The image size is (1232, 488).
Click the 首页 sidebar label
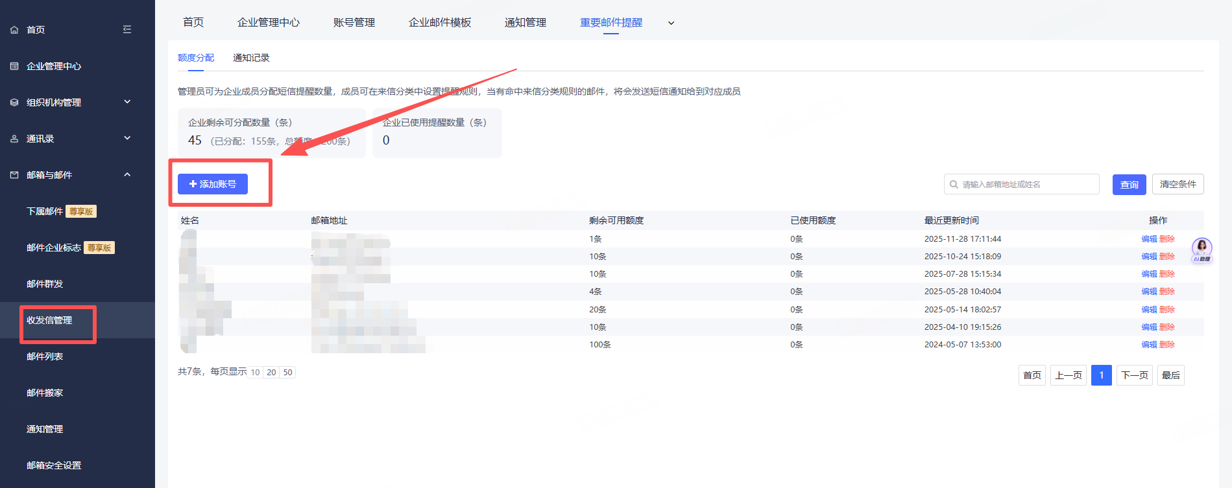click(x=36, y=30)
